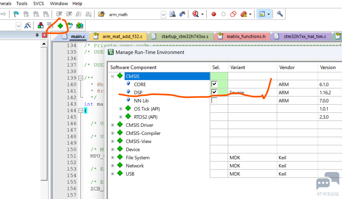Open Pack Installer icon in toolbar

point(79,25)
